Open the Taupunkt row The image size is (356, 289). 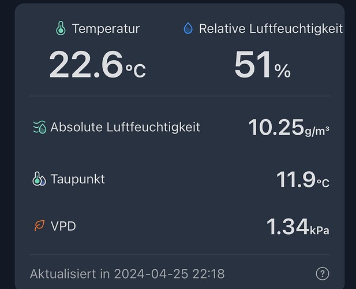78,179
